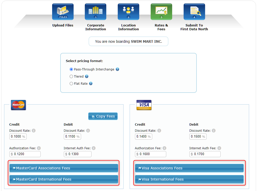This screenshot has height=191, width=257.
Task: Edit Visa Credit Discount Rate 0.1400
Action: click(144, 137)
